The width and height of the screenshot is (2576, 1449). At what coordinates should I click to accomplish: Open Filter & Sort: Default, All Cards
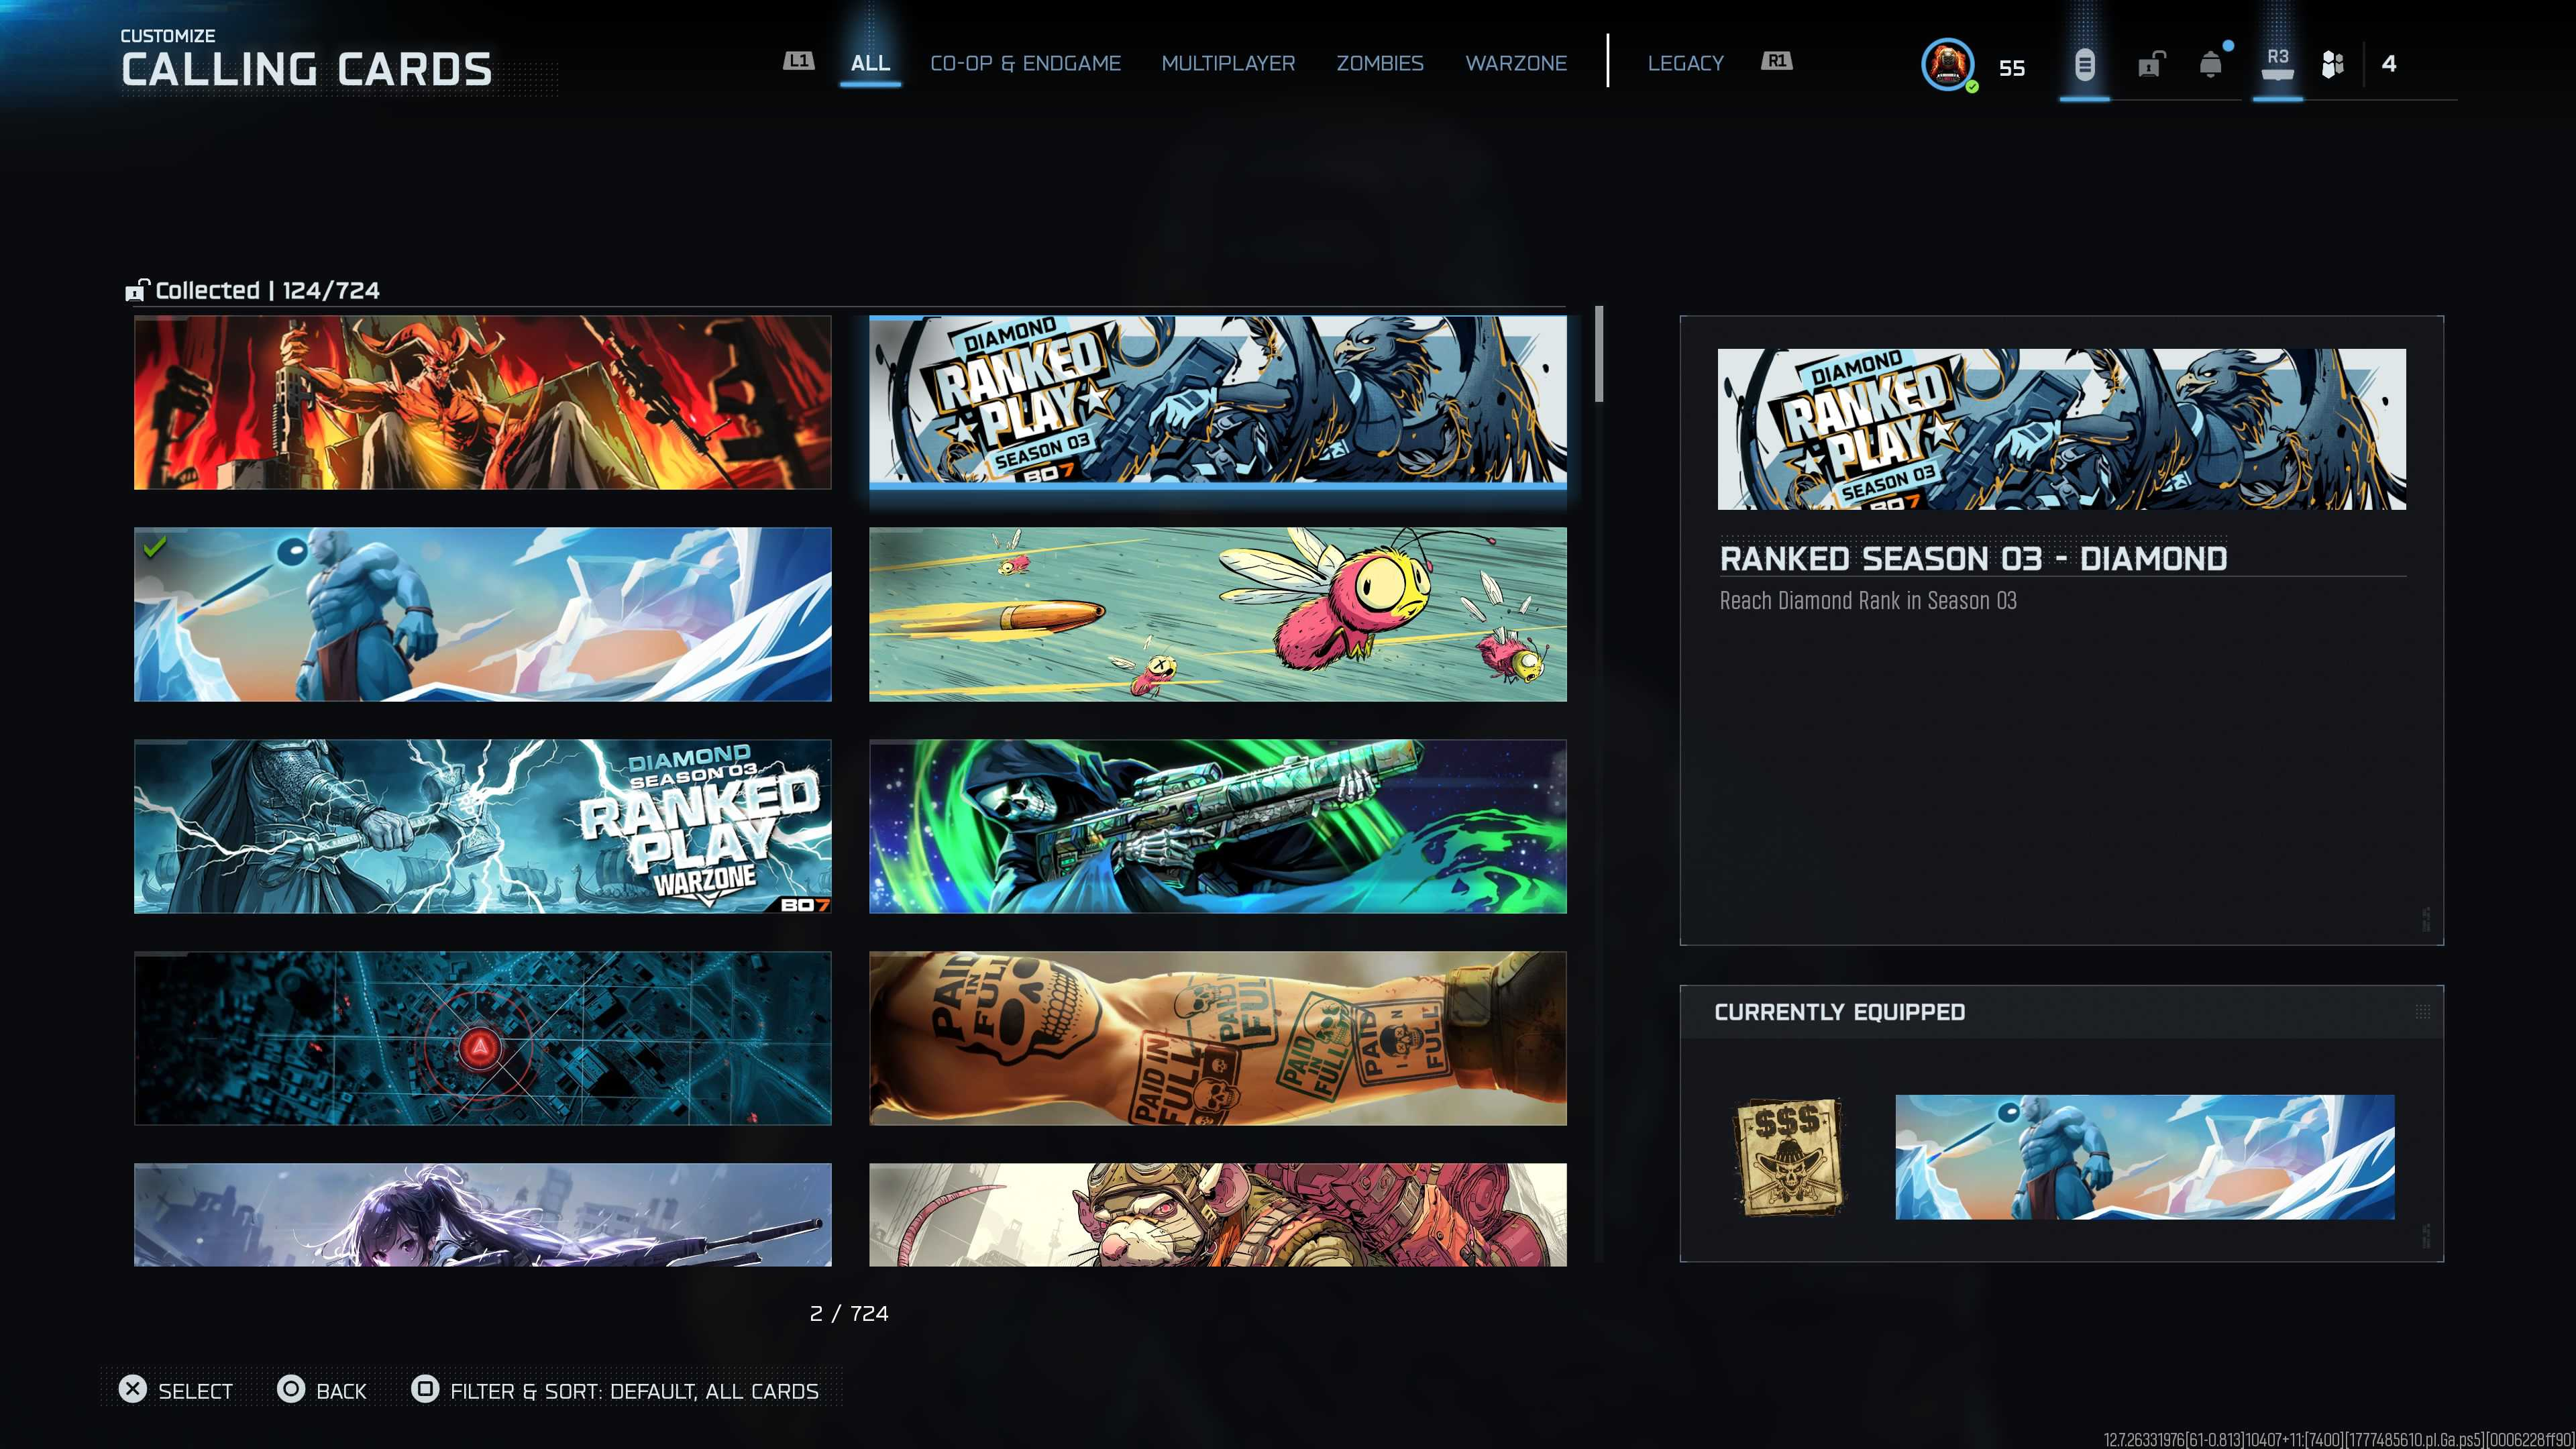[634, 1391]
